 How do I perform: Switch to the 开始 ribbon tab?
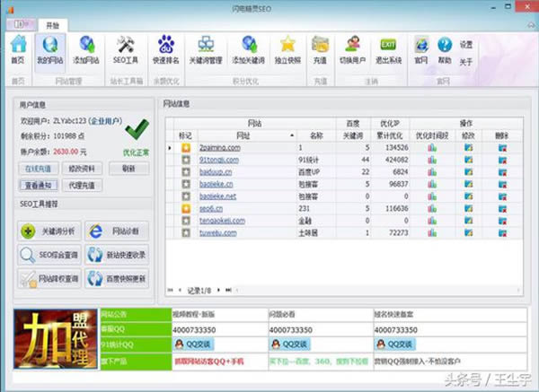pos(56,26)
